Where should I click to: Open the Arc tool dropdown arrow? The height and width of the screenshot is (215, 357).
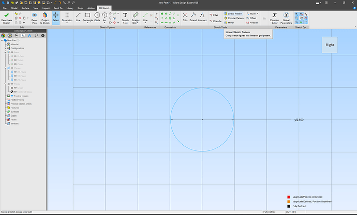click(x=105, y=23)
